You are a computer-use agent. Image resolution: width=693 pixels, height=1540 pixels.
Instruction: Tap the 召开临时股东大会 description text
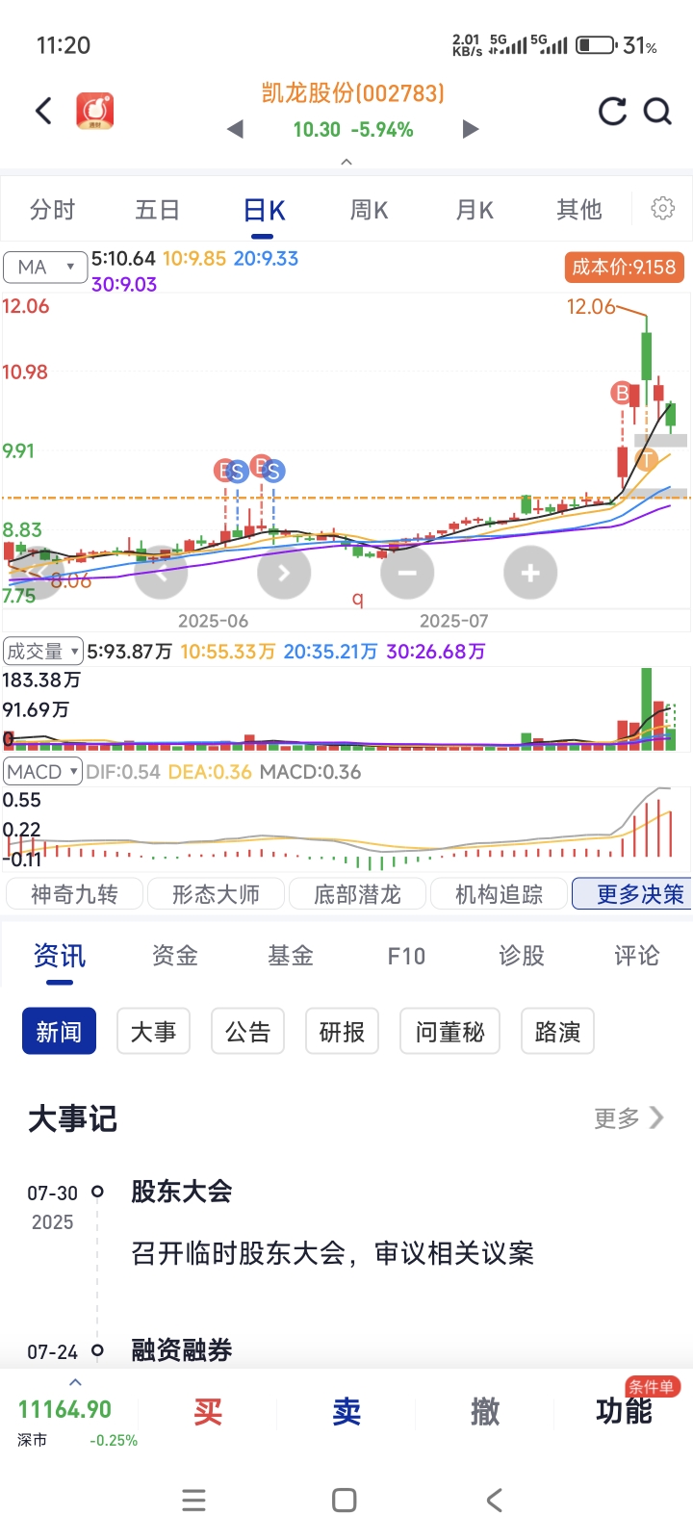point(332,1253)
